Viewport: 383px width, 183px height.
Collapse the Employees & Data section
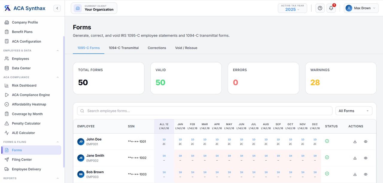58,51
